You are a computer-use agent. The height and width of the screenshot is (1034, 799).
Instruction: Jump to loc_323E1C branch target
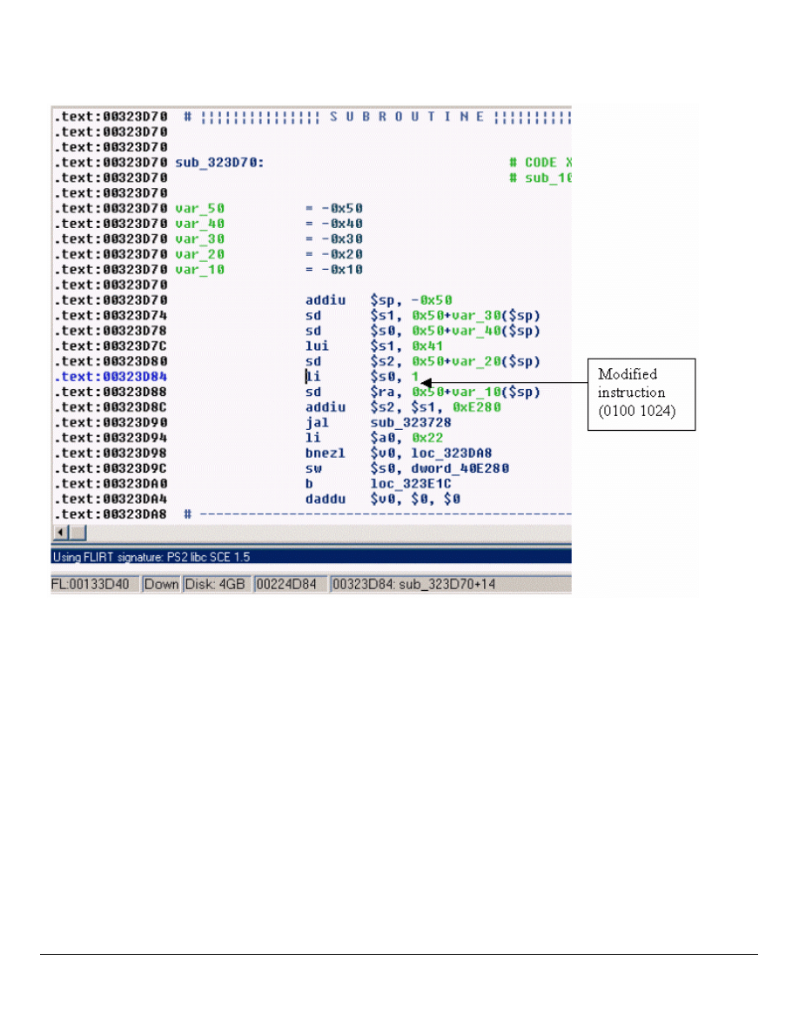coord(409,483)
